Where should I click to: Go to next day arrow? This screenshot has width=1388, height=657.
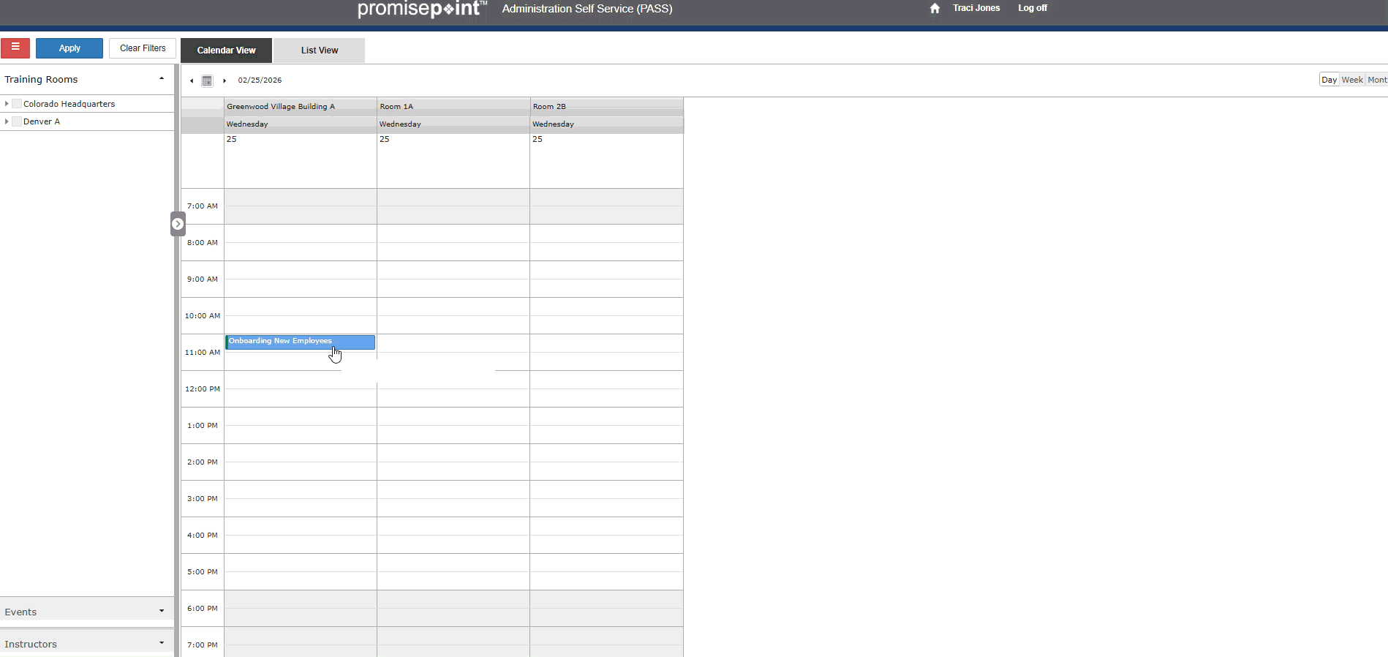[x=224, y=80]
